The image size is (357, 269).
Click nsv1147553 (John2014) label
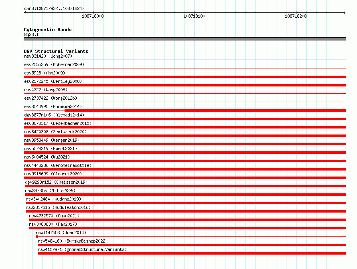pos(61,233)
